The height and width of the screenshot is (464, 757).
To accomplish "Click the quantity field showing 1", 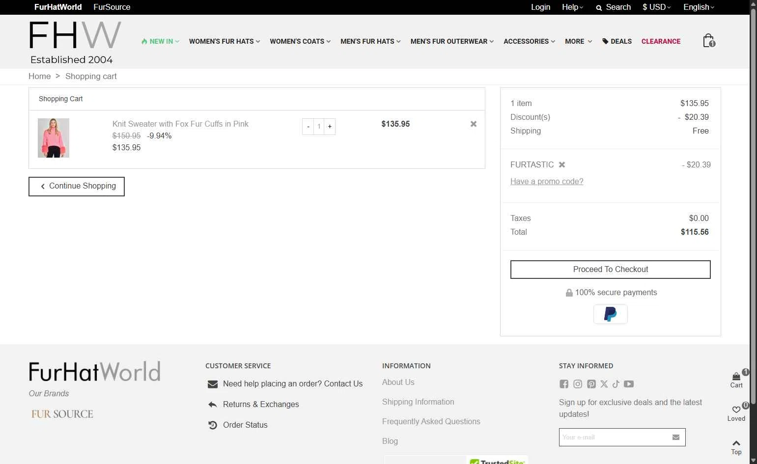I will (x=319, y=127).
